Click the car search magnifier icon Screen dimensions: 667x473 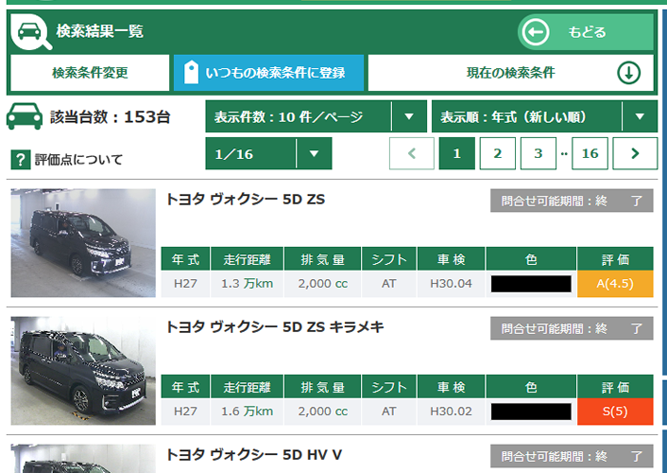tap(31, 33)
